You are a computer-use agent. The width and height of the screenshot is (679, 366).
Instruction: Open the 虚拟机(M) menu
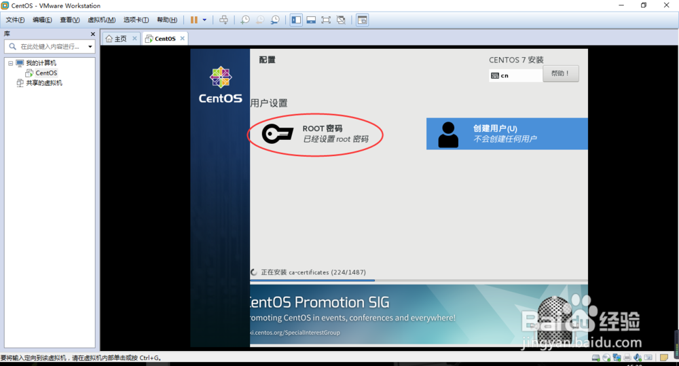(x=101, y=20)
